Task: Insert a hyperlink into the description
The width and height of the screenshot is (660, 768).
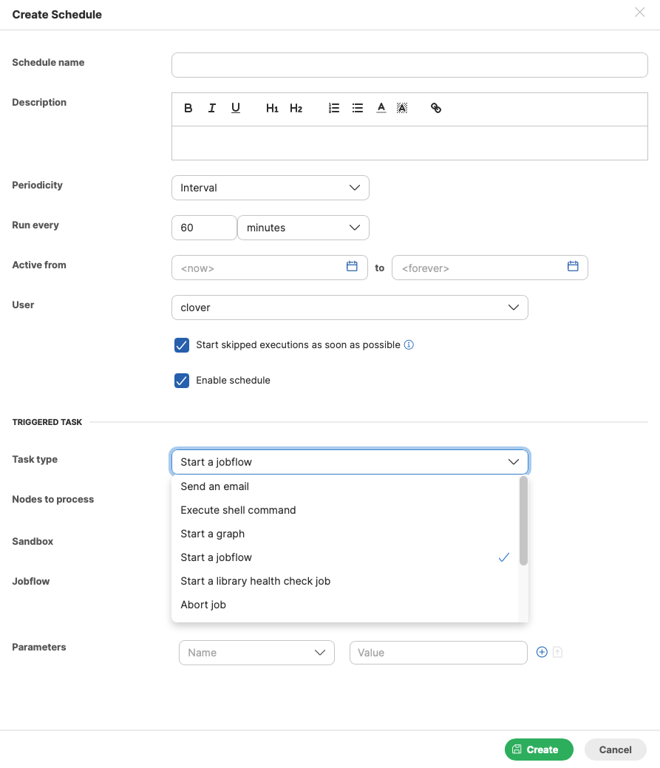Action: 436,108
